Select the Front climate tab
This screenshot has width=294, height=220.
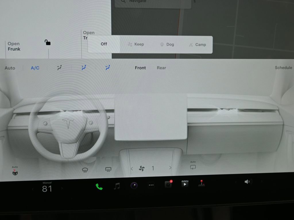pos(140,68)
